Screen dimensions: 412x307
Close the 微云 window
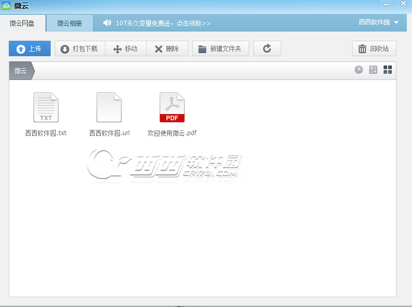point(403,4)
